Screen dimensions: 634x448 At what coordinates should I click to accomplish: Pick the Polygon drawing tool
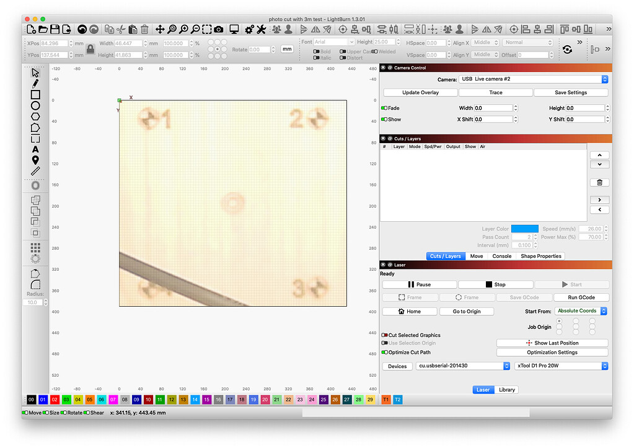tap(35, 116)
